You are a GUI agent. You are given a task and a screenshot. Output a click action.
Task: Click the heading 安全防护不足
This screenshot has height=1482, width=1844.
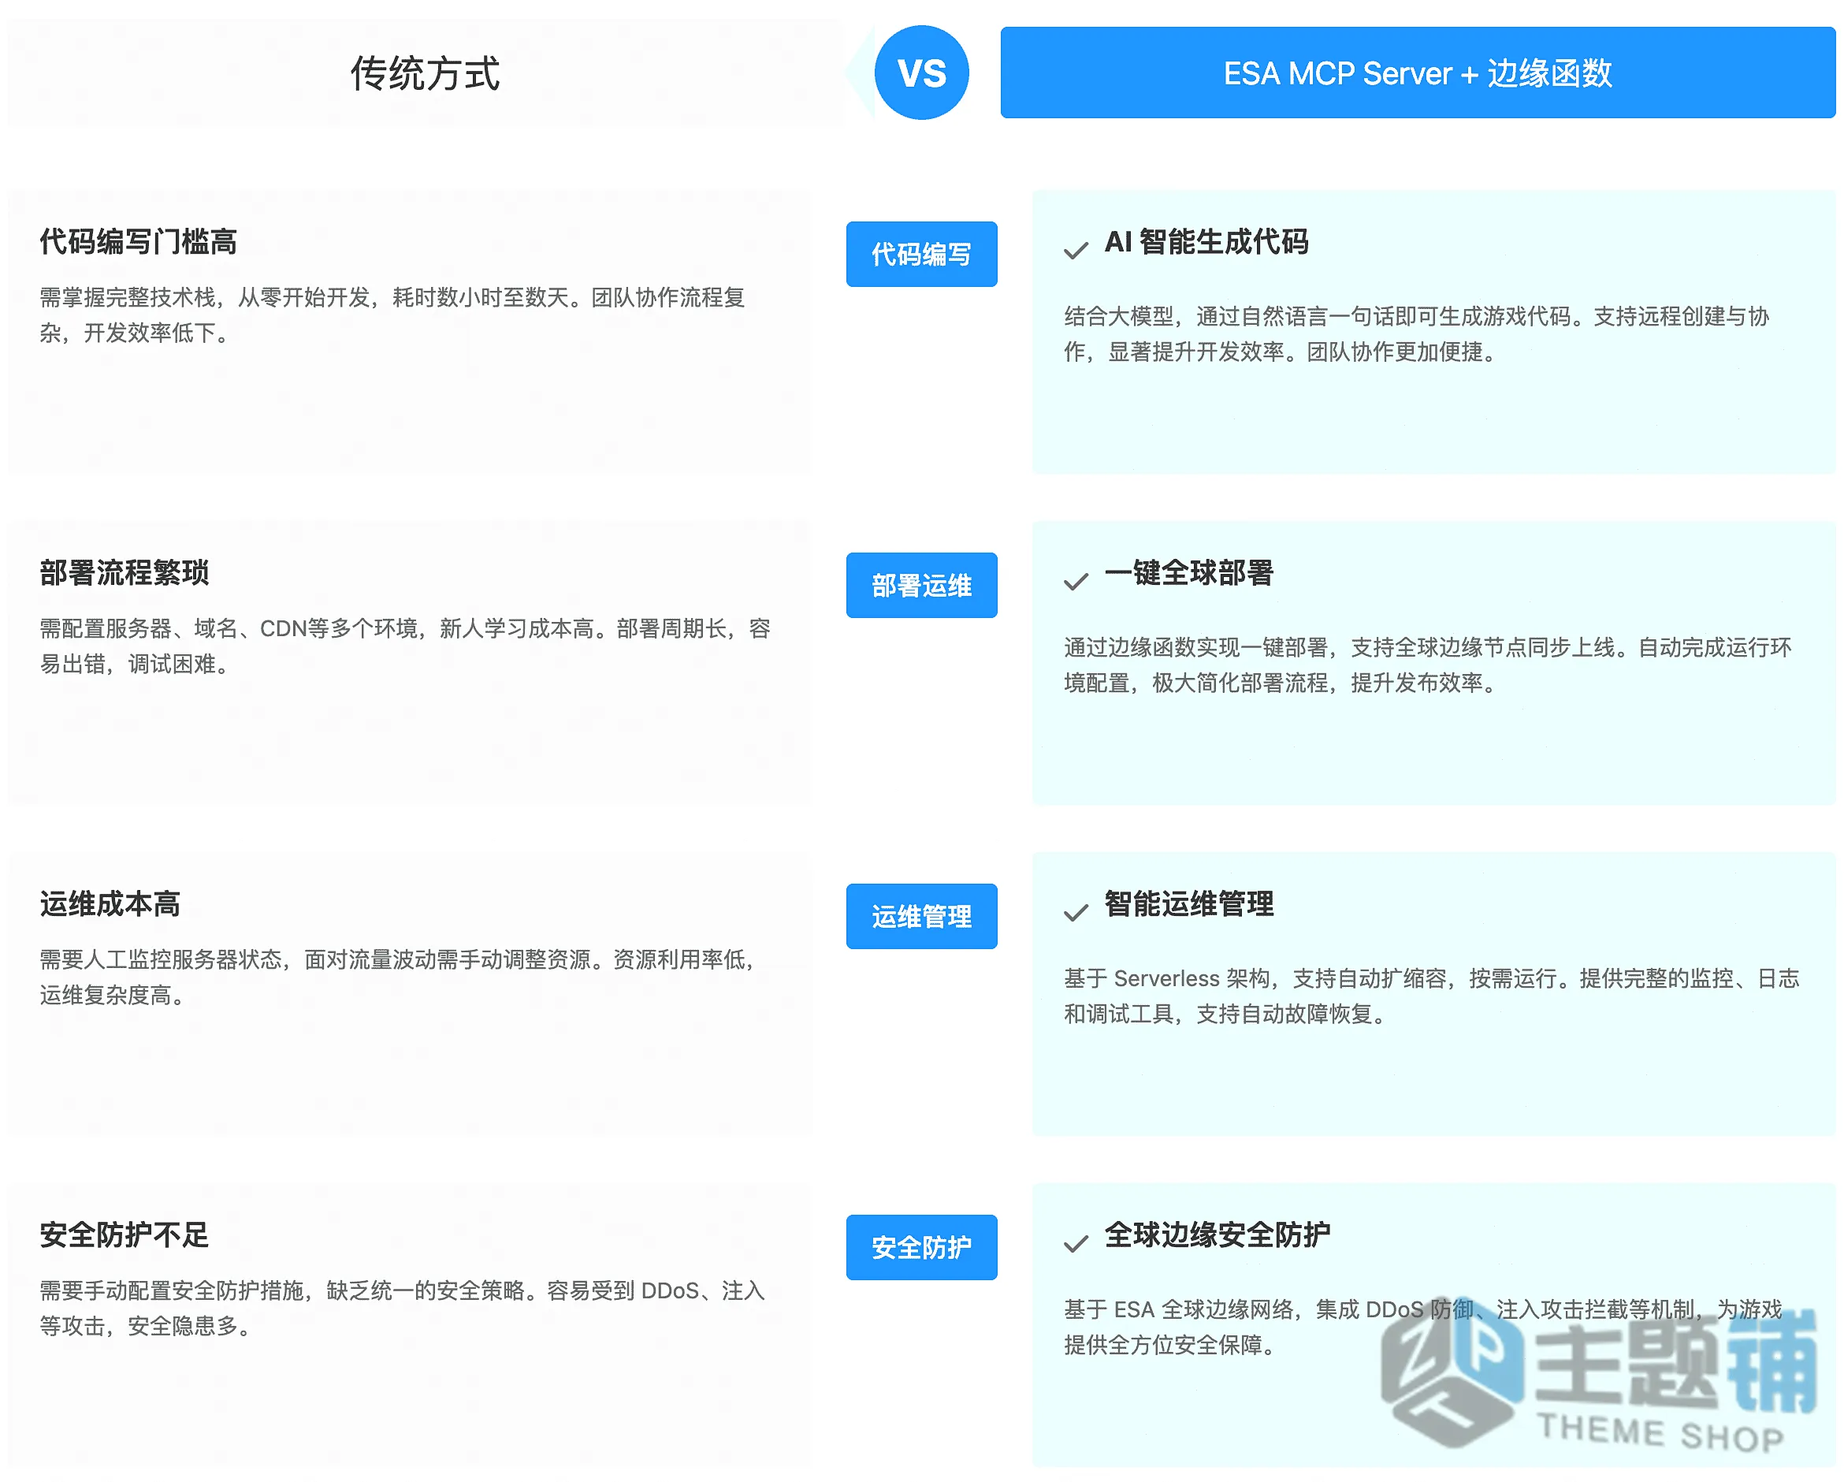tap(124, 1234)
